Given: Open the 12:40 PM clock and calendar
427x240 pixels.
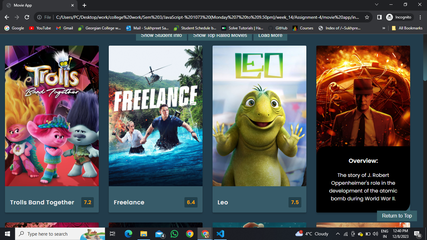Looking at the screenshot, I should 400,234.
